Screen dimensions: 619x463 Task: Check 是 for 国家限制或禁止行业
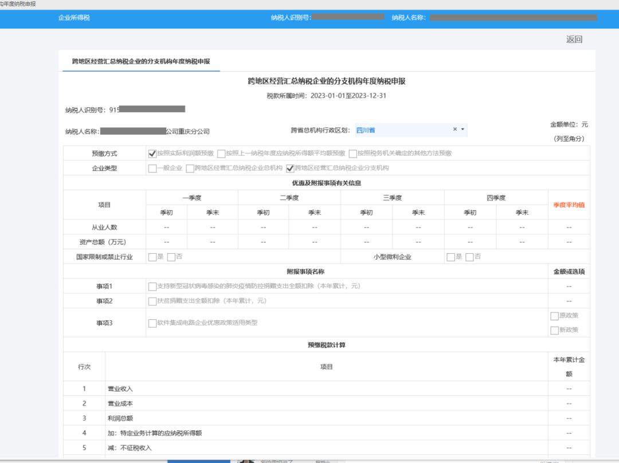click(152, 257)
